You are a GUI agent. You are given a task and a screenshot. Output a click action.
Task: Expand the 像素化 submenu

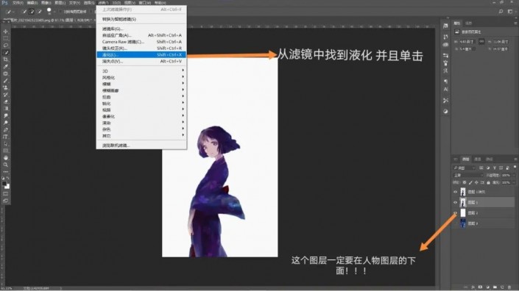tap(141, 117)
